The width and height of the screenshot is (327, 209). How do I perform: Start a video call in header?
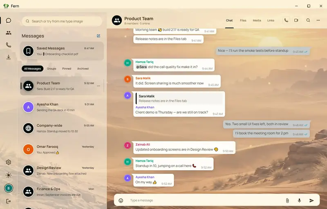pos(296,20)
